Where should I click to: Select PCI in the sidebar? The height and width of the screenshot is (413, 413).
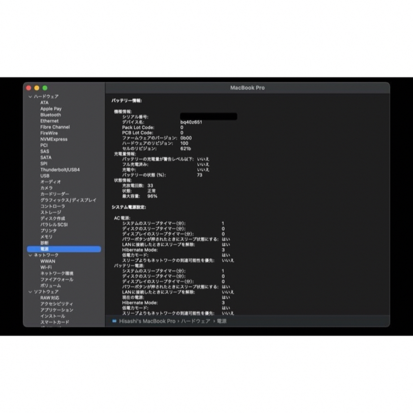[44, 145]
